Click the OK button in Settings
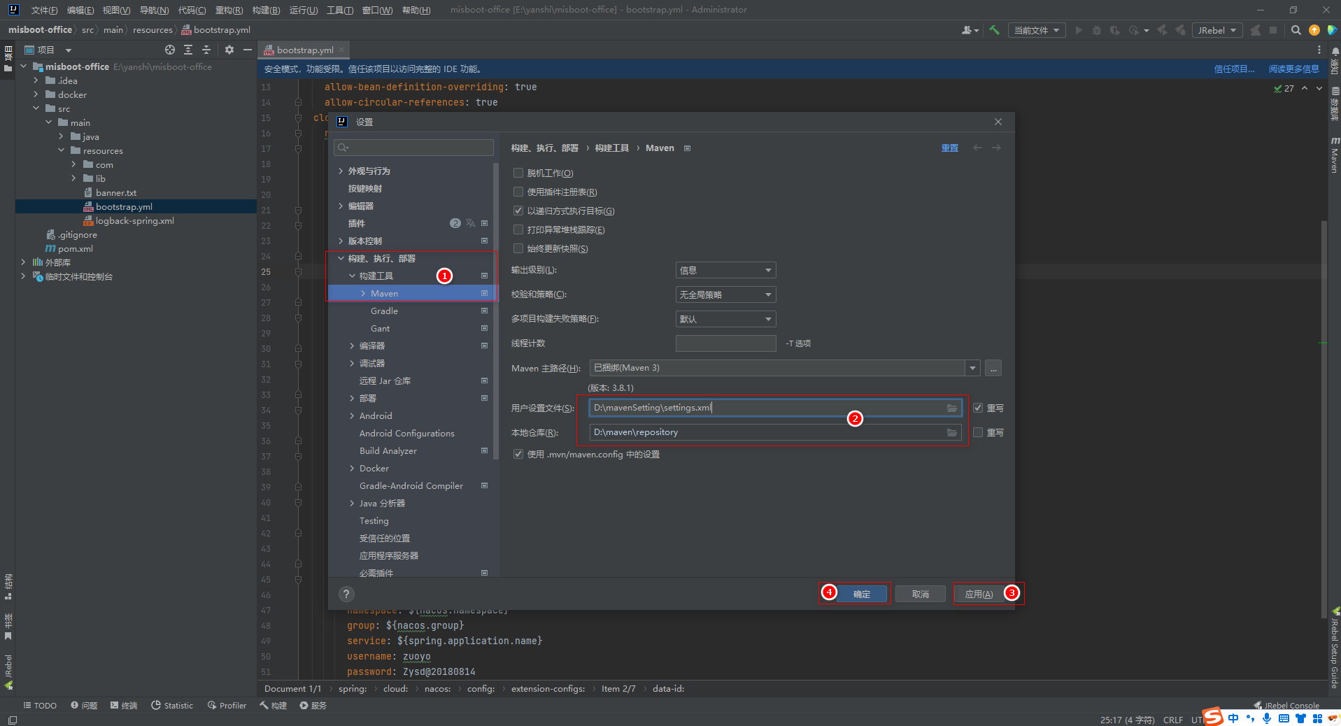The image size is (1341, 726). point(862,594)
